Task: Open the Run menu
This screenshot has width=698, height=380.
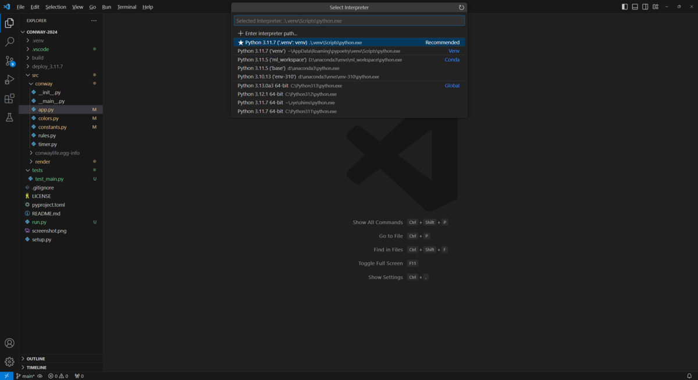Action: [106, 6]
